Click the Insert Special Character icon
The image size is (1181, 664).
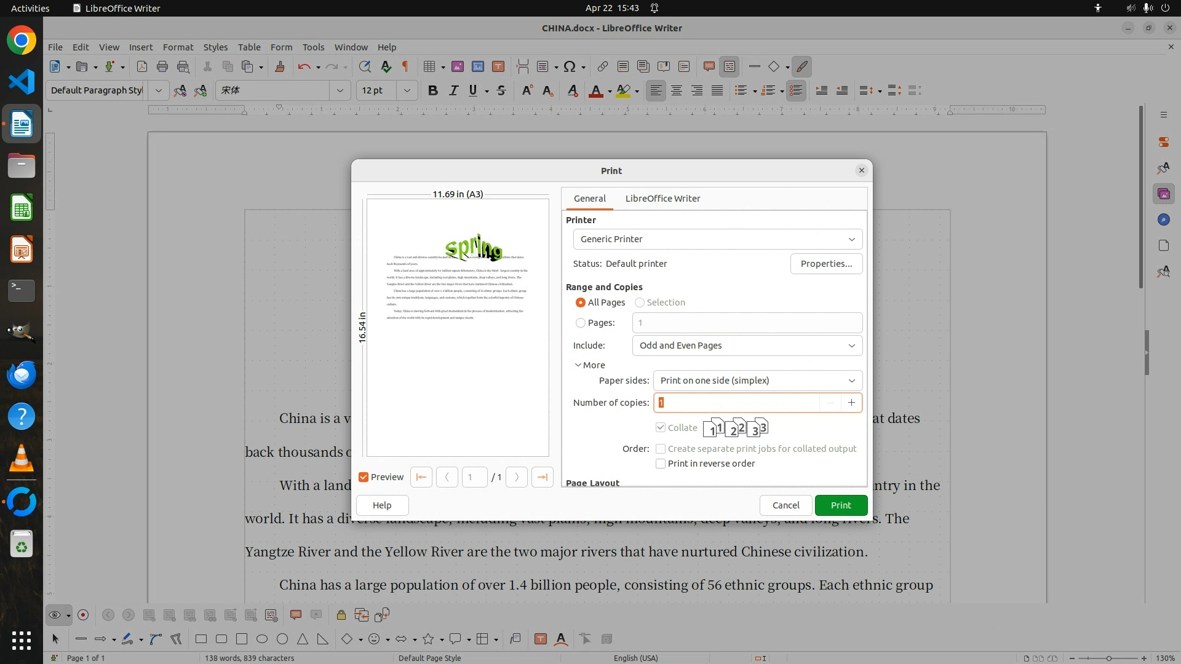570,66
